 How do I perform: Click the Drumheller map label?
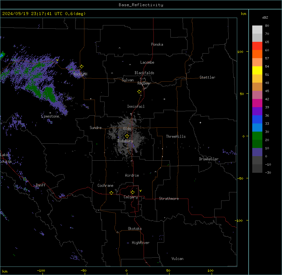209,159
